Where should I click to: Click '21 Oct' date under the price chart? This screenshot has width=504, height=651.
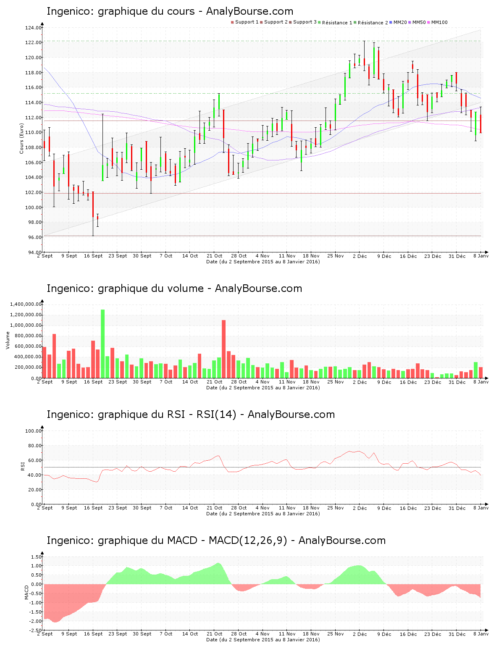pos(215,256)
